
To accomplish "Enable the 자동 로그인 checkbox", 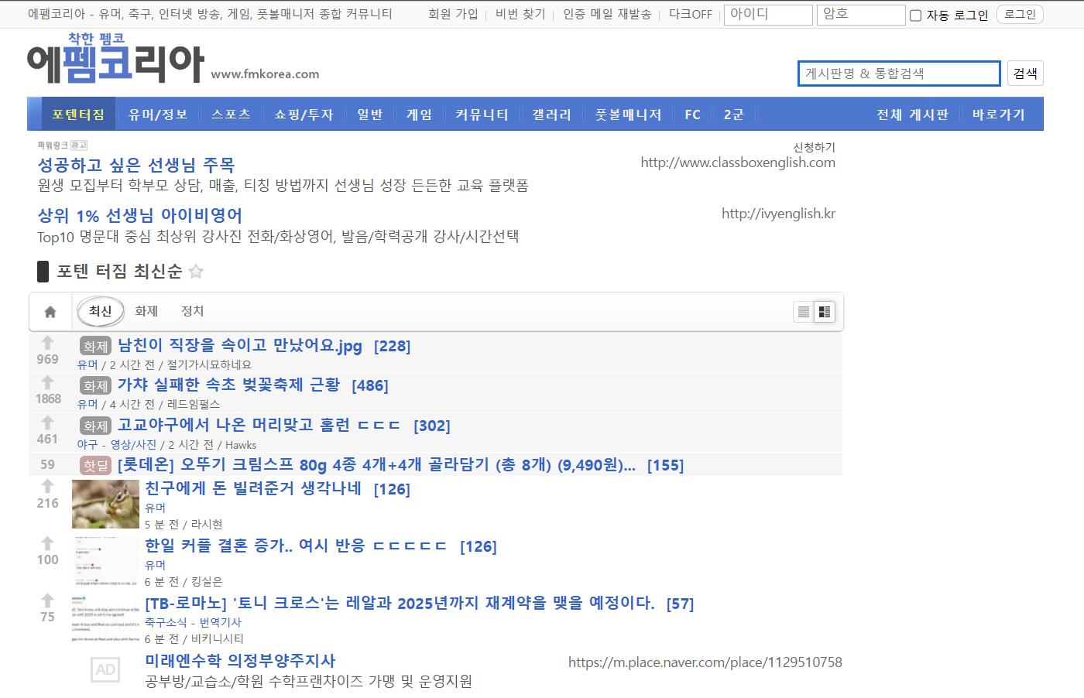I will pos(915,15).
